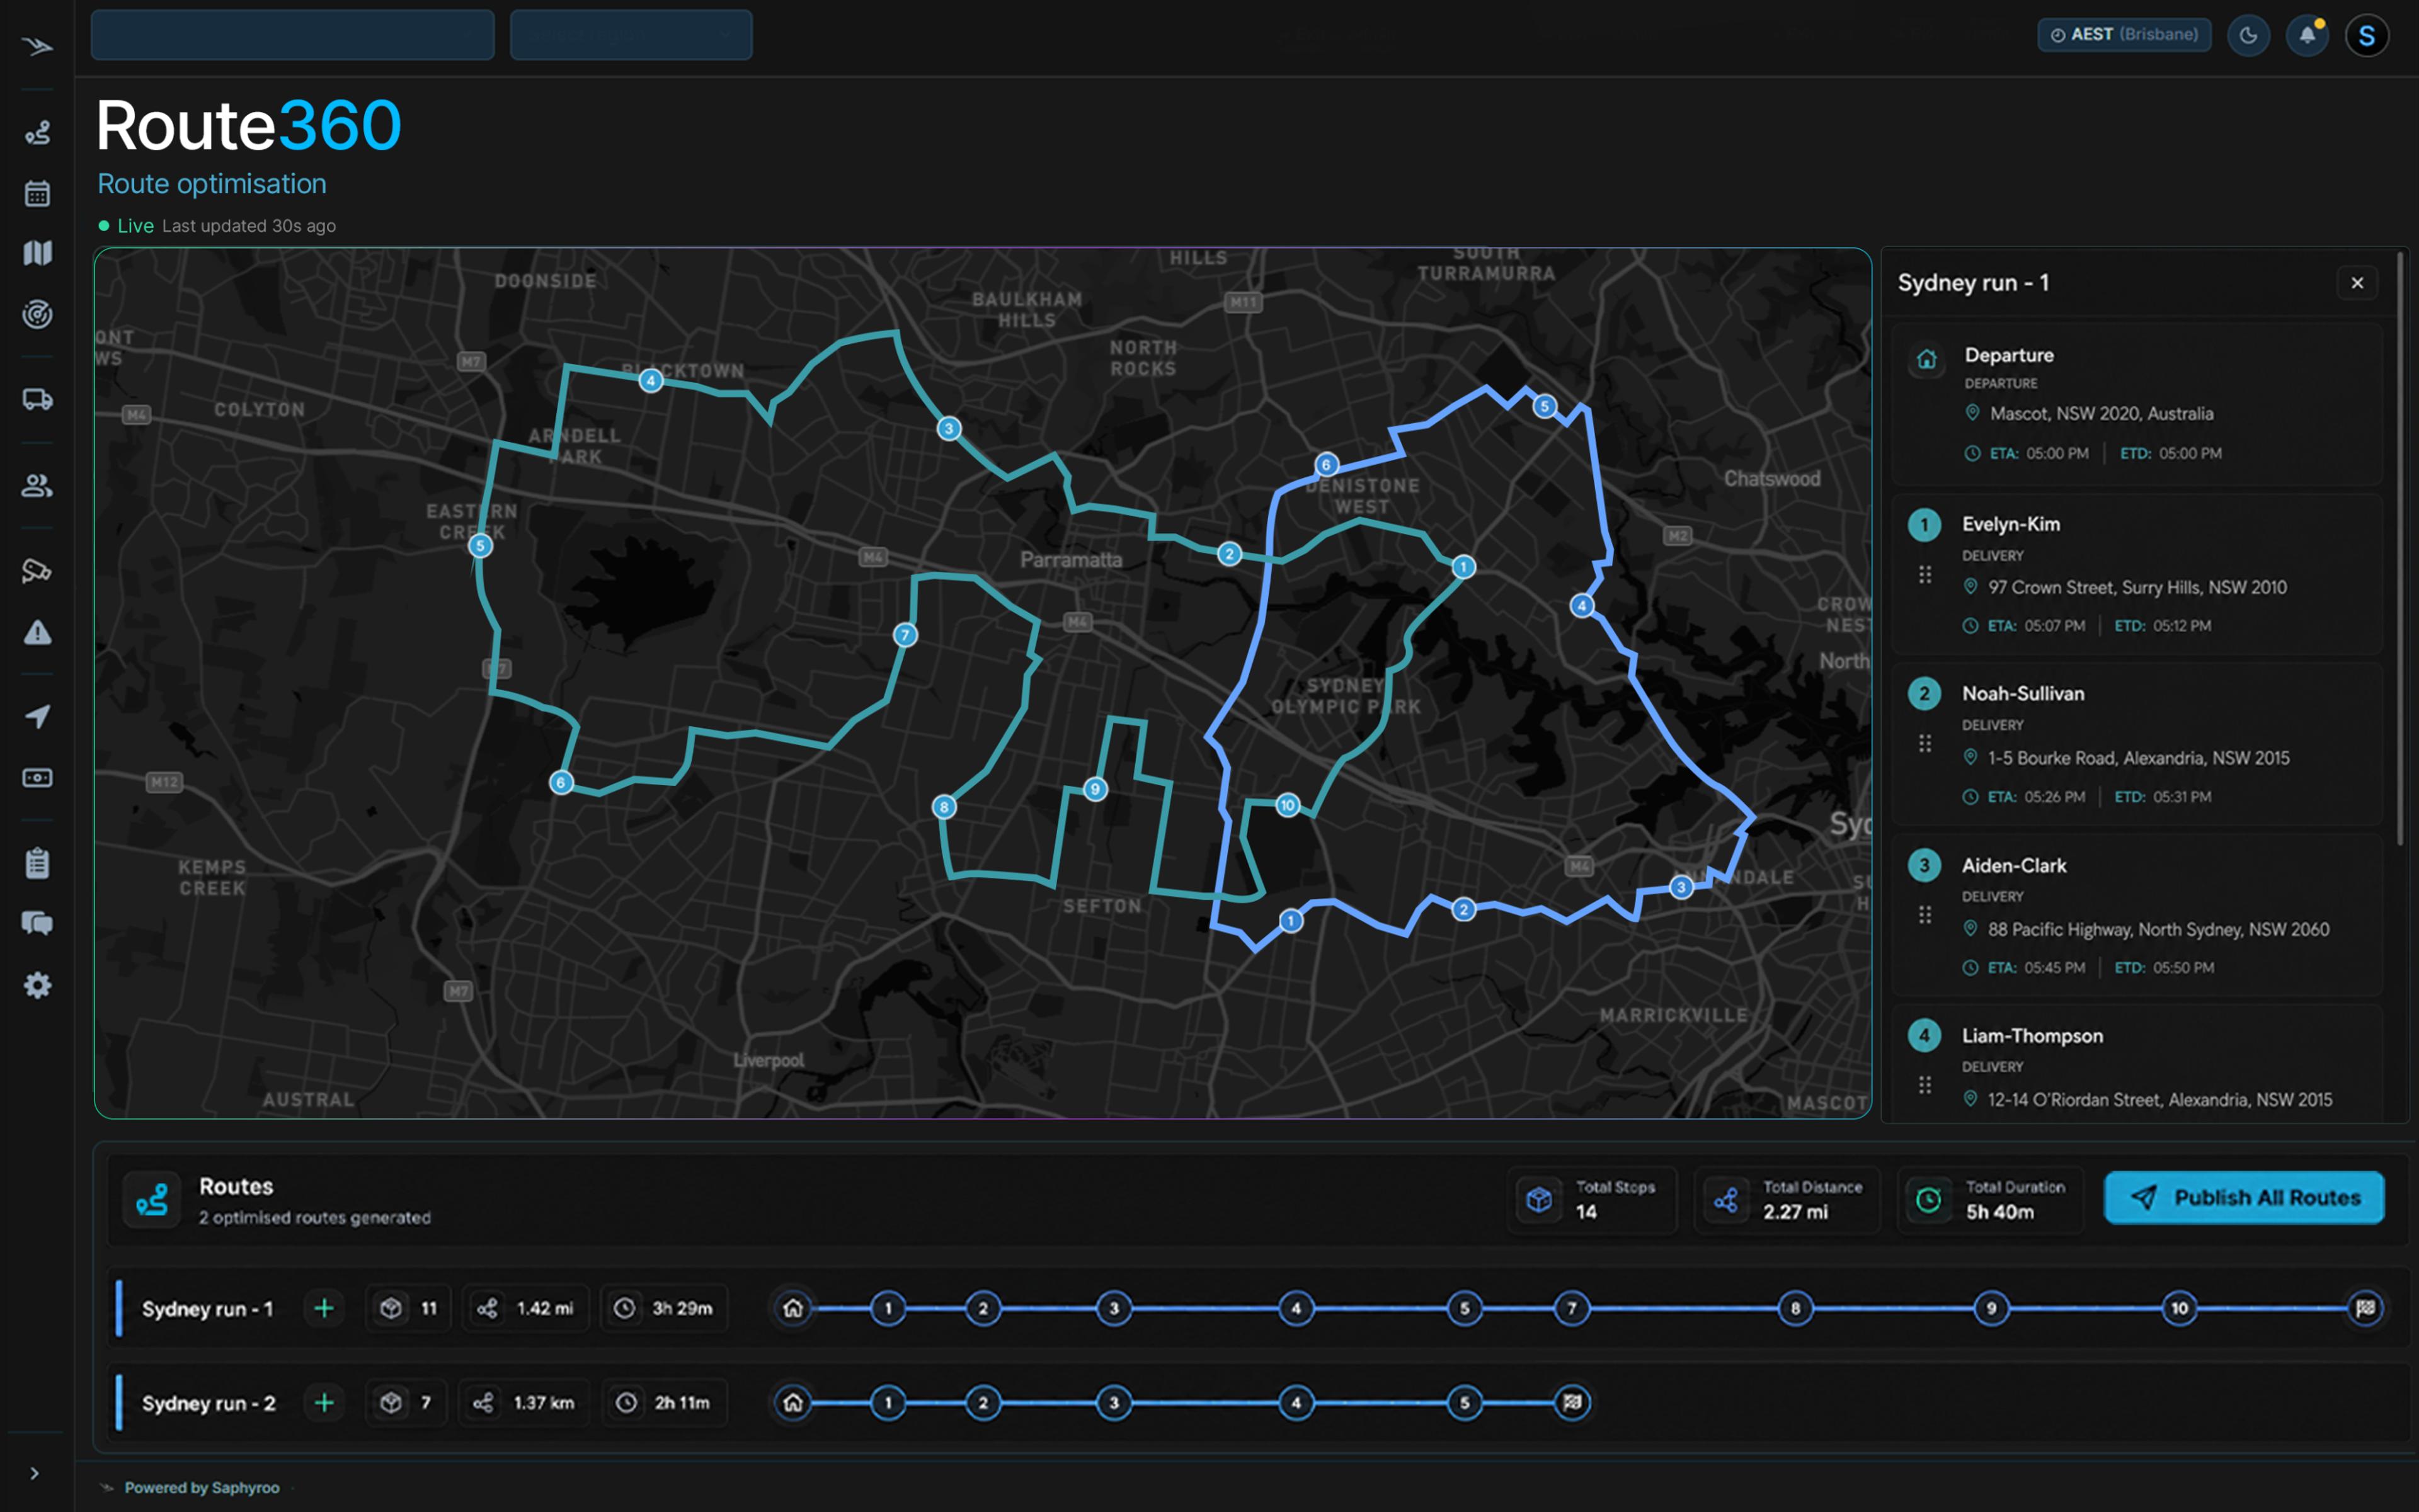Click drag handle beside Aiden-Clark stop
The height and width of the screenshot is (1512, 2419).
[1924, 915]
